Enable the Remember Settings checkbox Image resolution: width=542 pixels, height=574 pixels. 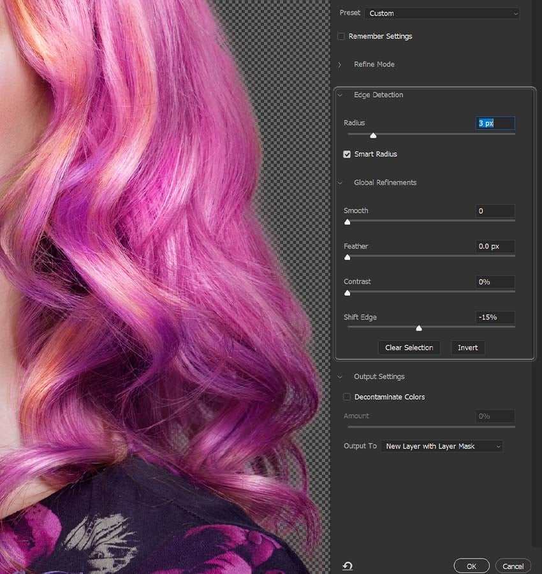[341, 36]
